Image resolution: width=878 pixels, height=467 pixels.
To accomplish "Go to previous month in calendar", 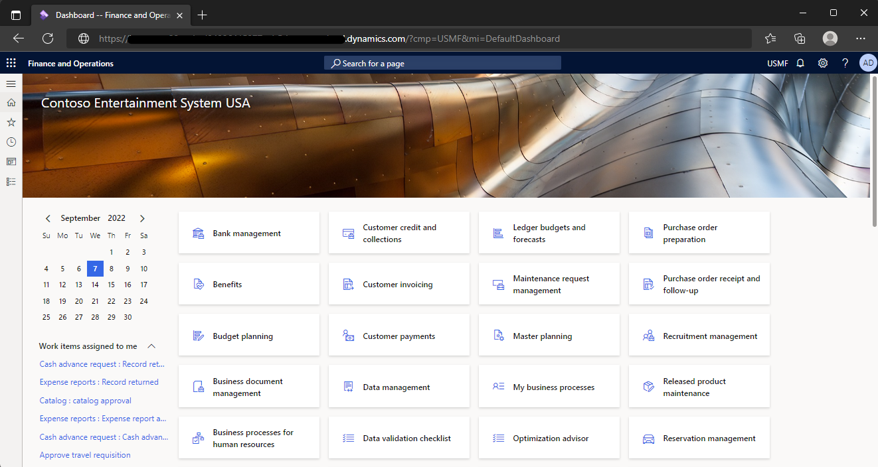I will coord(48,218).
